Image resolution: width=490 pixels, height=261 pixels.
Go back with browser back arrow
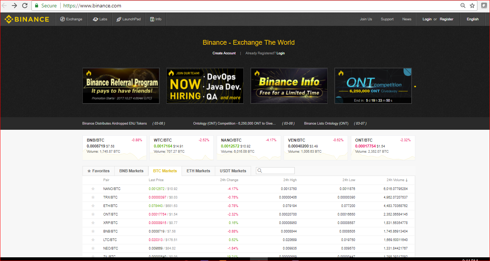tap(4, 6)
